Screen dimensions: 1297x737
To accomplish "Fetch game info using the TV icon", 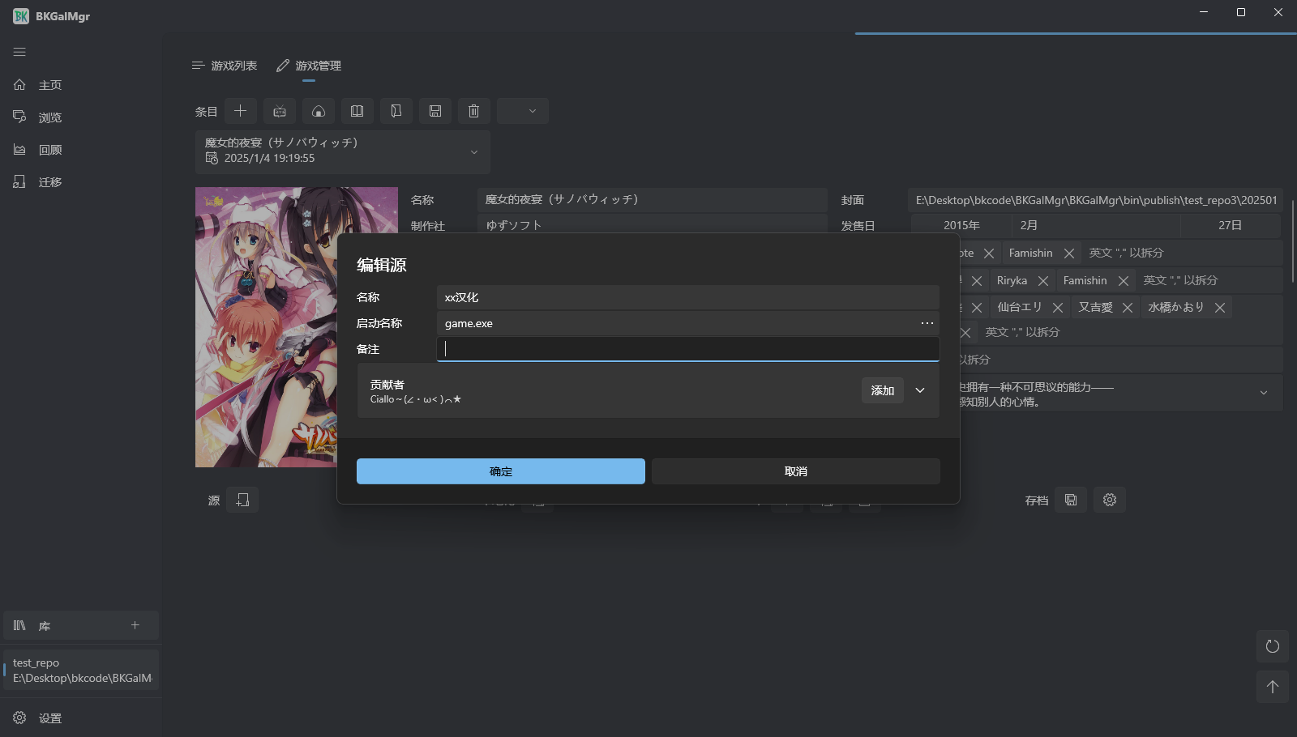I will tap(279, 111).
